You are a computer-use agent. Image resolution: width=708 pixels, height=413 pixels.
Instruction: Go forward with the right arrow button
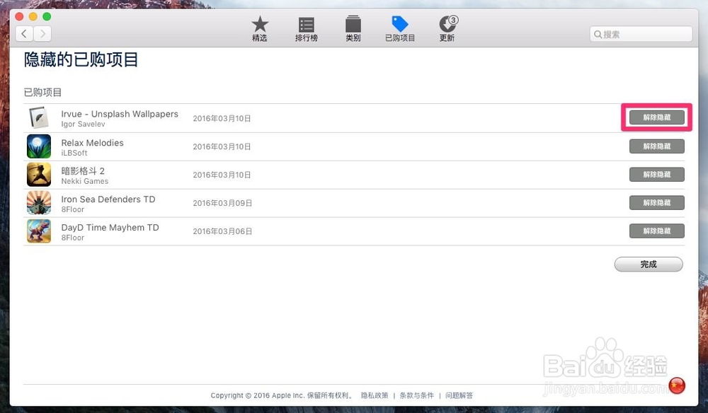click(42, 33)
